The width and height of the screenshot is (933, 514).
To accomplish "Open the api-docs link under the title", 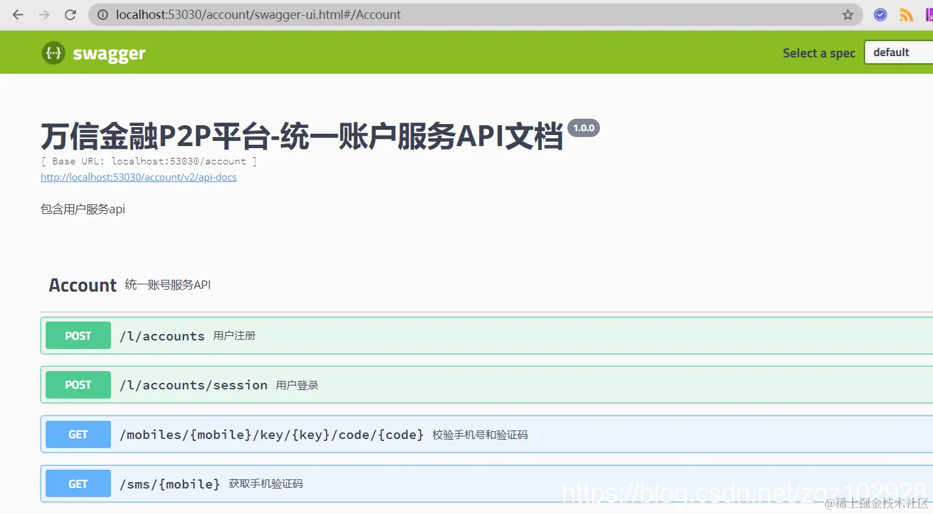I will 138,177.
